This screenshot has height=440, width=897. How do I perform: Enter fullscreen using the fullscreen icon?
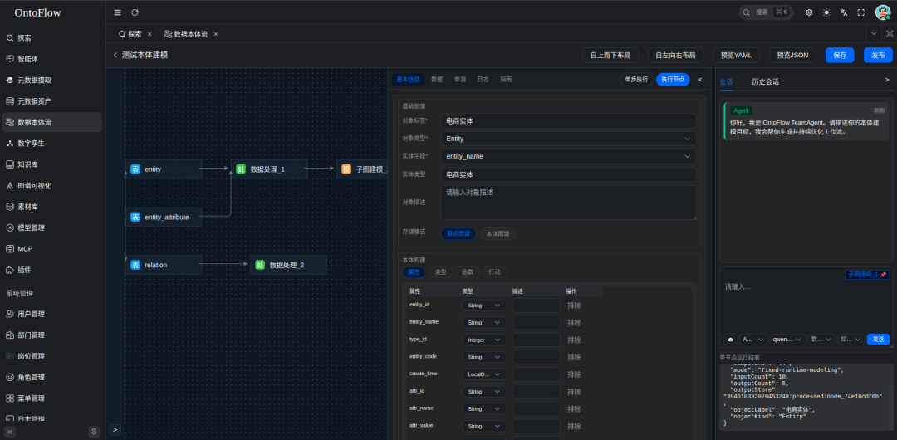tap(861, 12)
